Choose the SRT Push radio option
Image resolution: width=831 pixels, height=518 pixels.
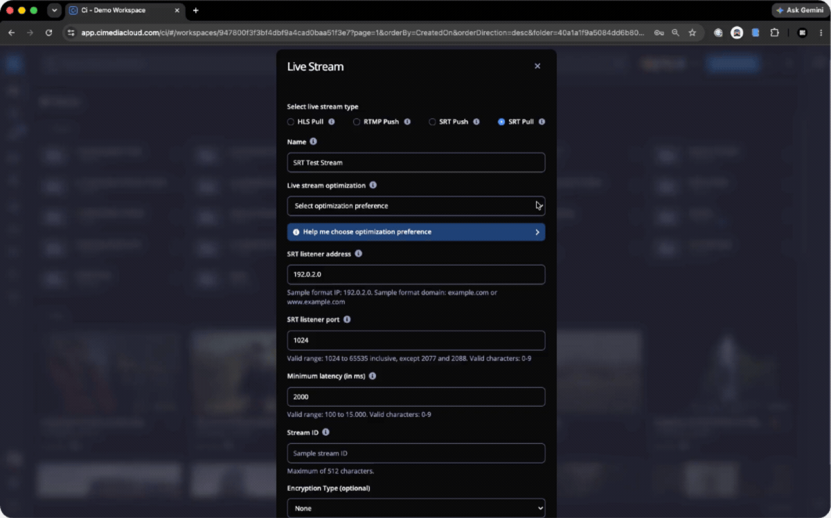point(432,122)
